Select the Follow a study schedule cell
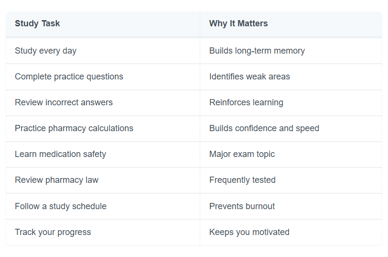 (x=103, y=206)
